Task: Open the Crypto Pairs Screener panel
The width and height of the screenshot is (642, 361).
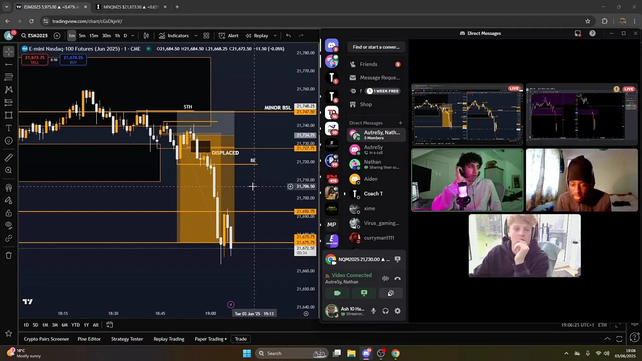Action: point(46,339)
